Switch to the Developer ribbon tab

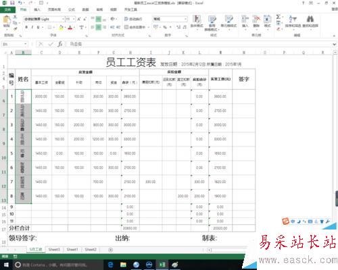point(130,9)
